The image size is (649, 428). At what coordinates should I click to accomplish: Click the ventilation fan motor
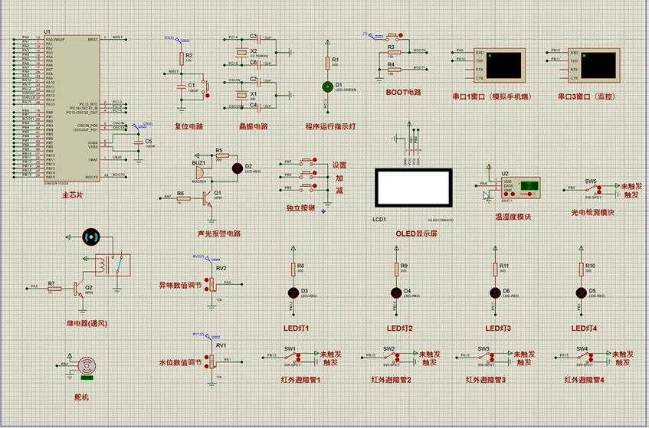tap(91, 237)
